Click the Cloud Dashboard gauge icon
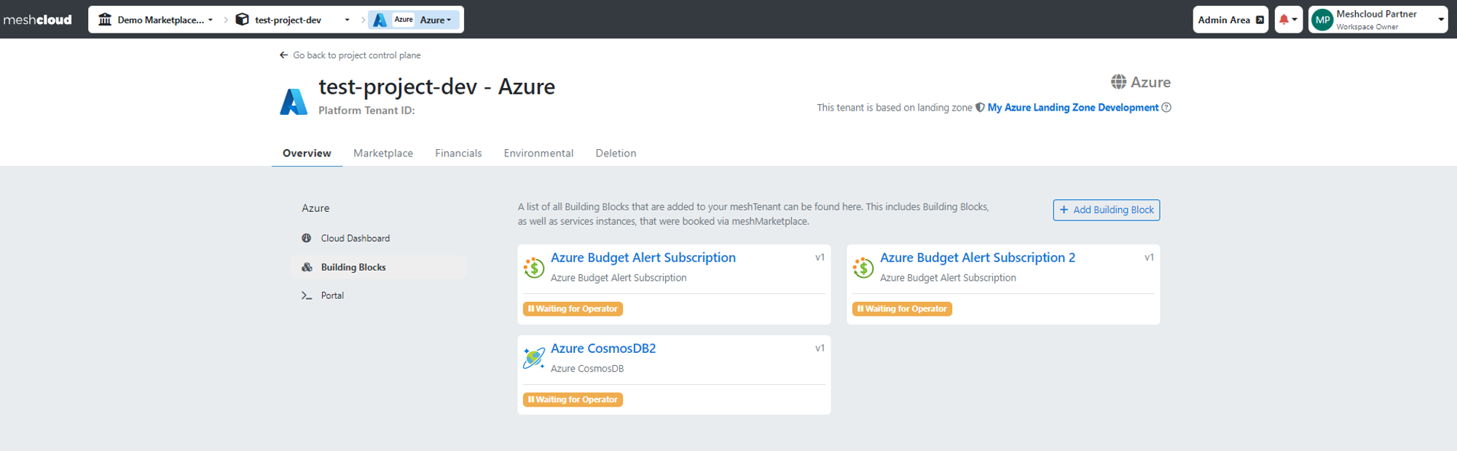Image resolution: width=1457 pixels, height=451 pixels. [307, 238]
